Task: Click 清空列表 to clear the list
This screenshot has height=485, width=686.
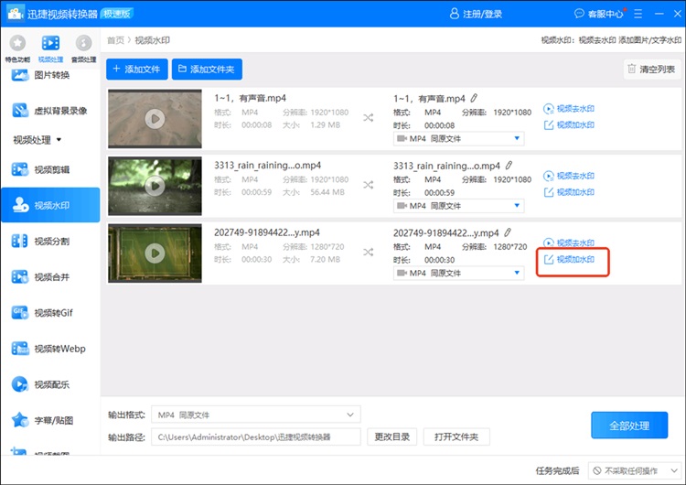Action: click(x=652, y=70)
